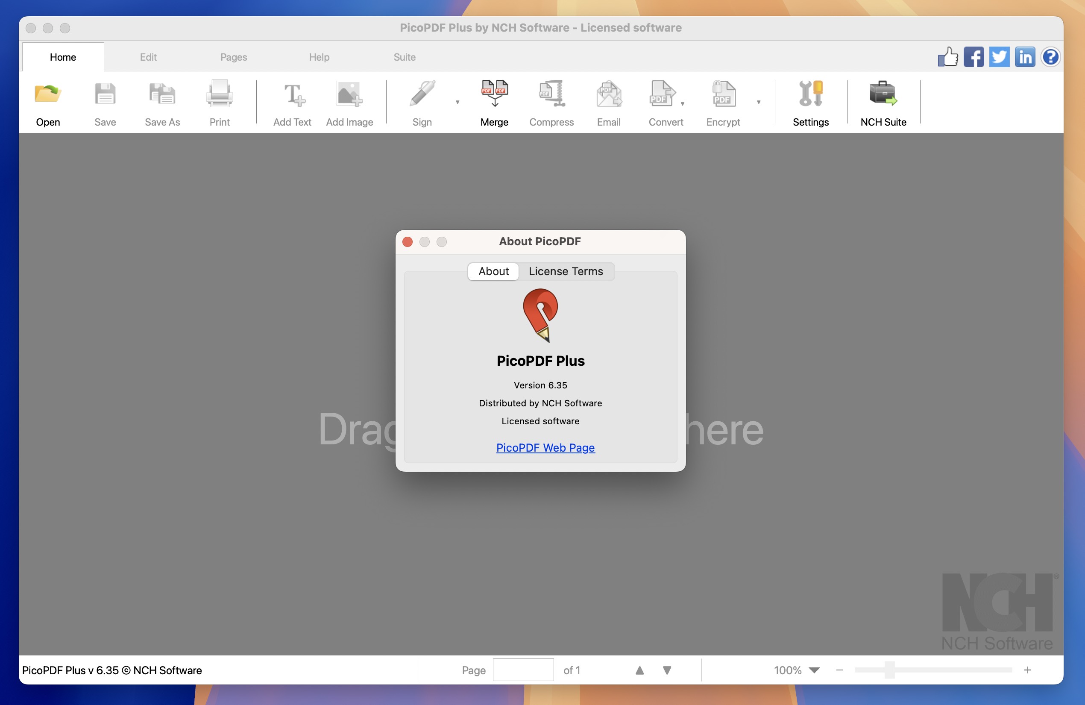1085x705 pixels.
Task: Click status bar 'PicoPDF Plus v 6.35' text
Action: (x=112, y=670)
